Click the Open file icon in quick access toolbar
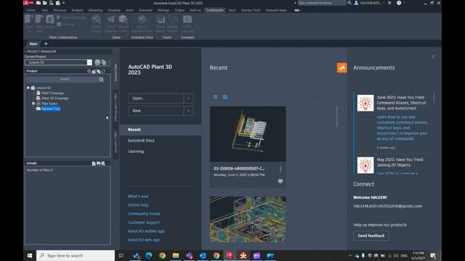 [x=45, y=3]
